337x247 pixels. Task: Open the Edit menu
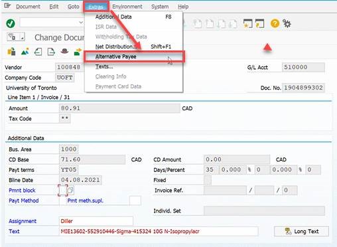[x=54, y=7]
